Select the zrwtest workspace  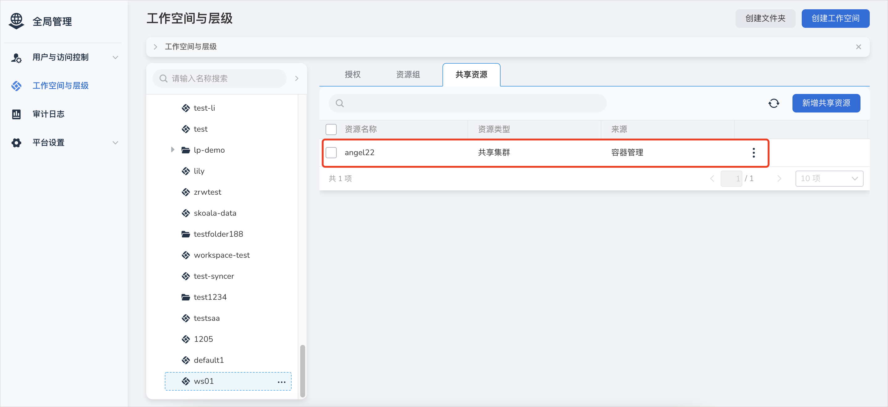pos(207,192)
